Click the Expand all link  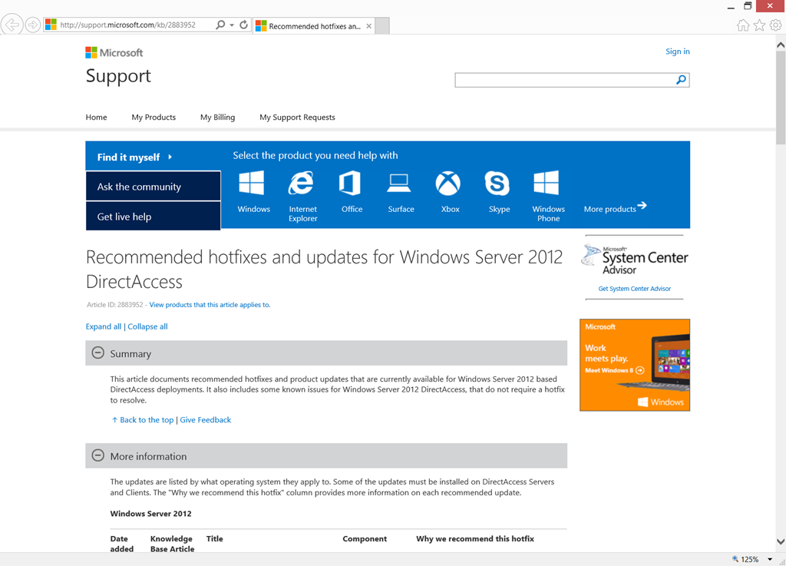[x=104, y=326]
